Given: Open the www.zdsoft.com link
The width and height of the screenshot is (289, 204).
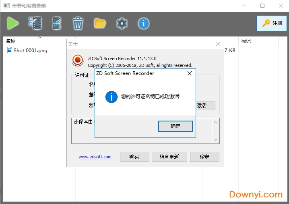Looking at the screenshot, I should (x=95, y=157).
